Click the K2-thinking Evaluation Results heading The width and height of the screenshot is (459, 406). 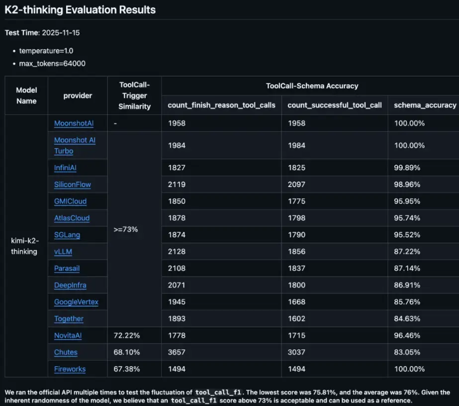click(x=80, y=9)
